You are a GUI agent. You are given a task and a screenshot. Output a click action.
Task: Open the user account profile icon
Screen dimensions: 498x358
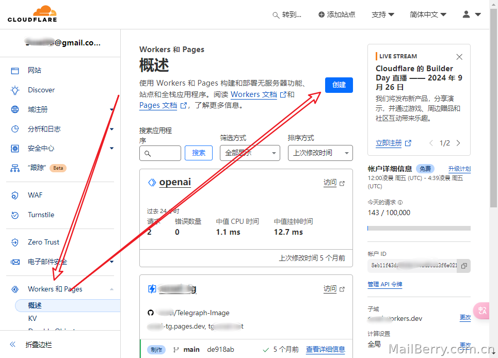coord(466,14)
